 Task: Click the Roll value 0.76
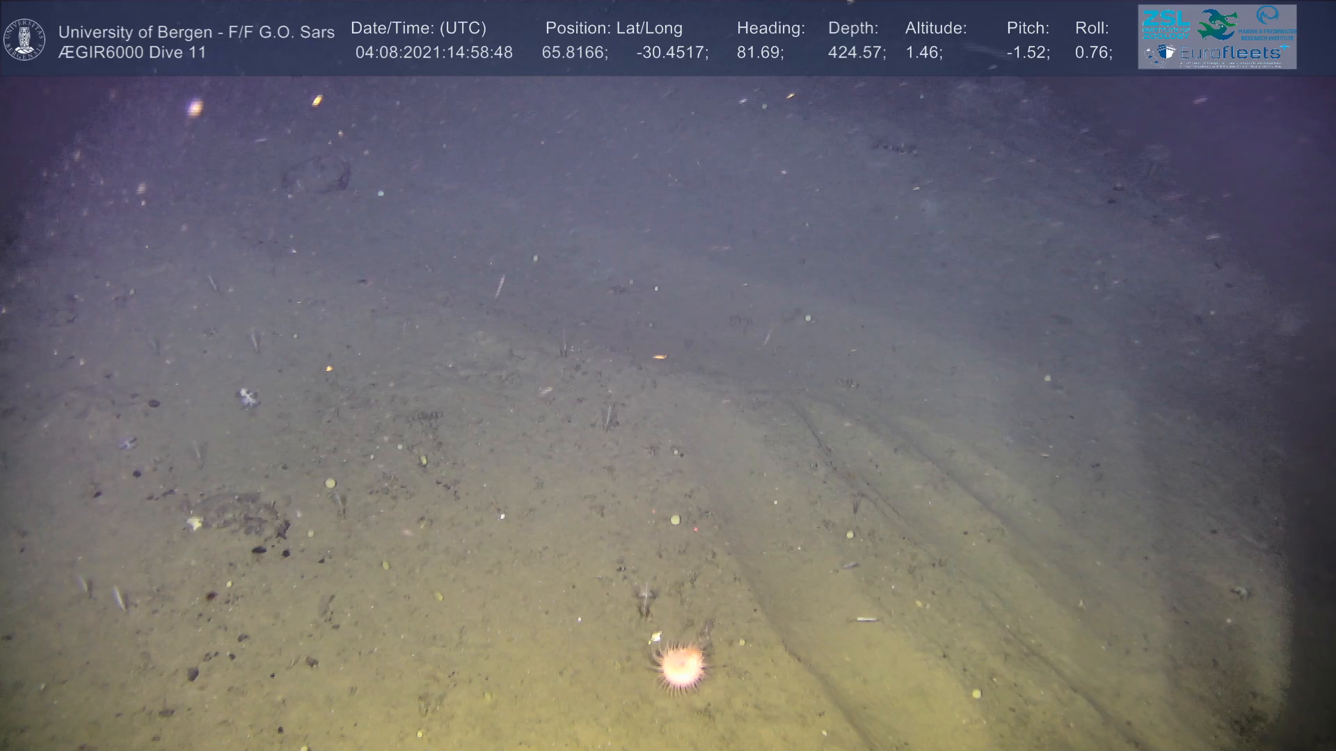[1093, 53]
